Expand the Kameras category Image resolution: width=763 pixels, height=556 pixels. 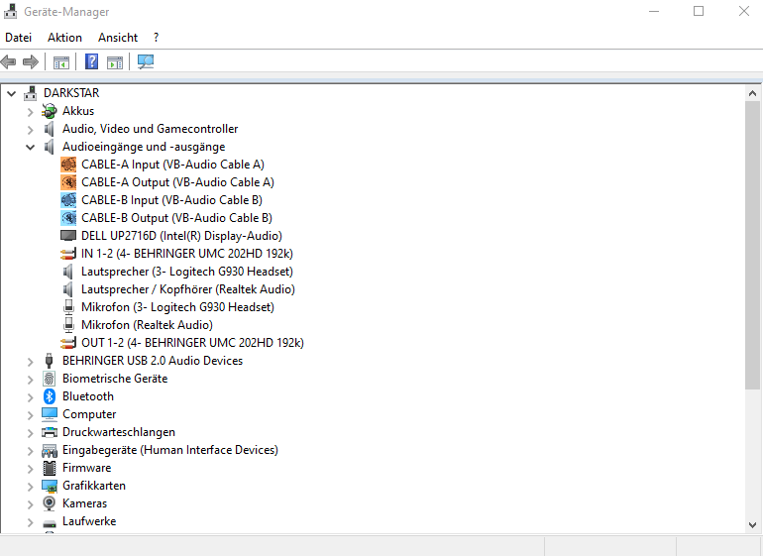pyautogui.click(x=30, y=504)
